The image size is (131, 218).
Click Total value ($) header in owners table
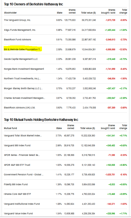tap(88, 13)
